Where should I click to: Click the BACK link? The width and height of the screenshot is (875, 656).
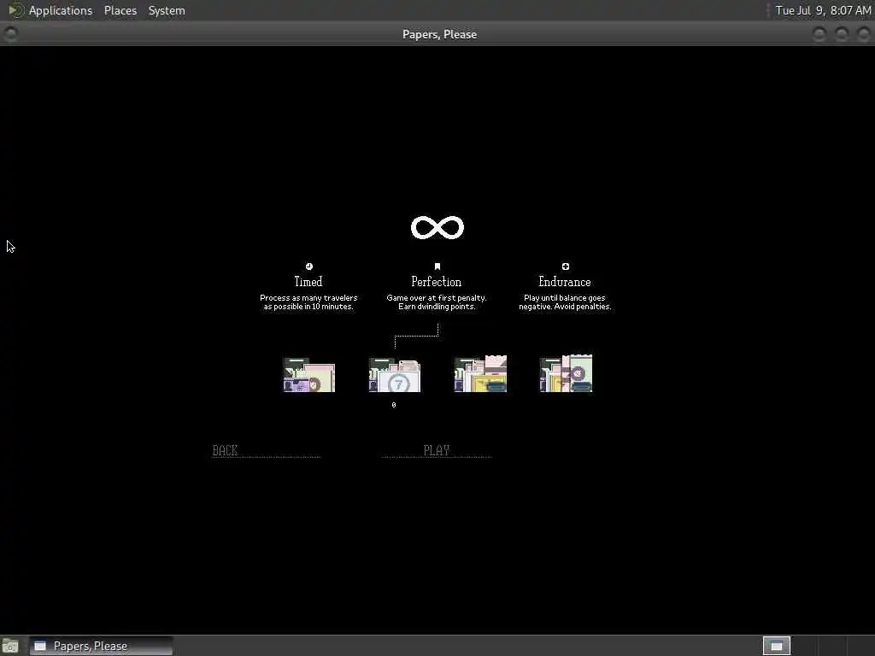[226, 450]
